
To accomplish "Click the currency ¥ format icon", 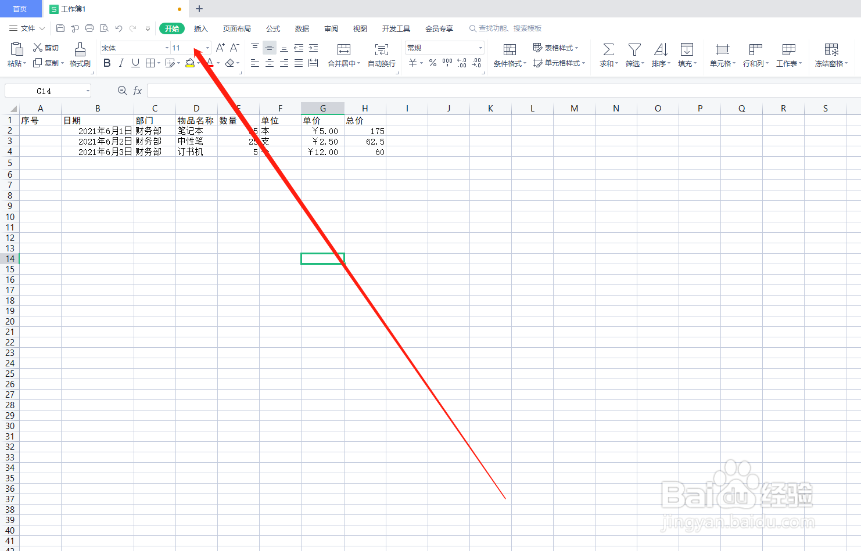I will (x=412, y=63).
